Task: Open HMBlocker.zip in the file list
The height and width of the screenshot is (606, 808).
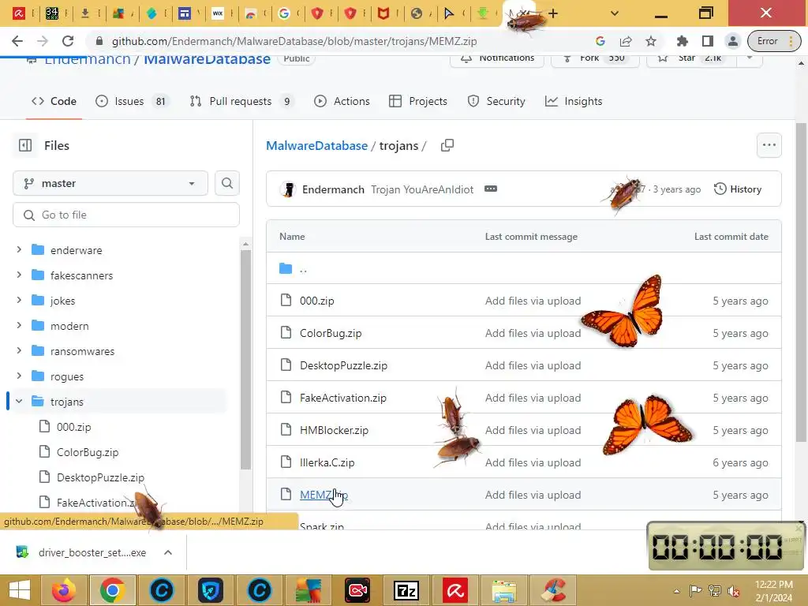Action: click(334, 430)
